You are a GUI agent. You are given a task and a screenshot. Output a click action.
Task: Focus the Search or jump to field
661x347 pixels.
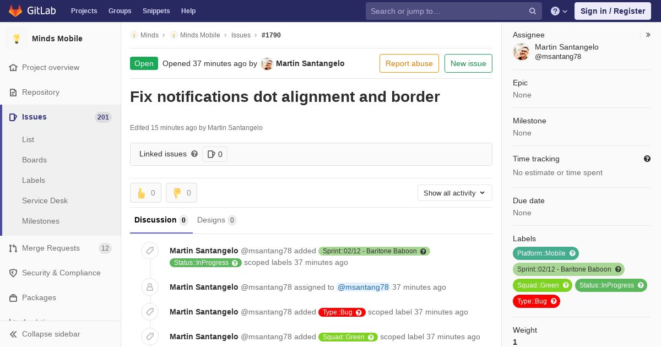point(454,11)
